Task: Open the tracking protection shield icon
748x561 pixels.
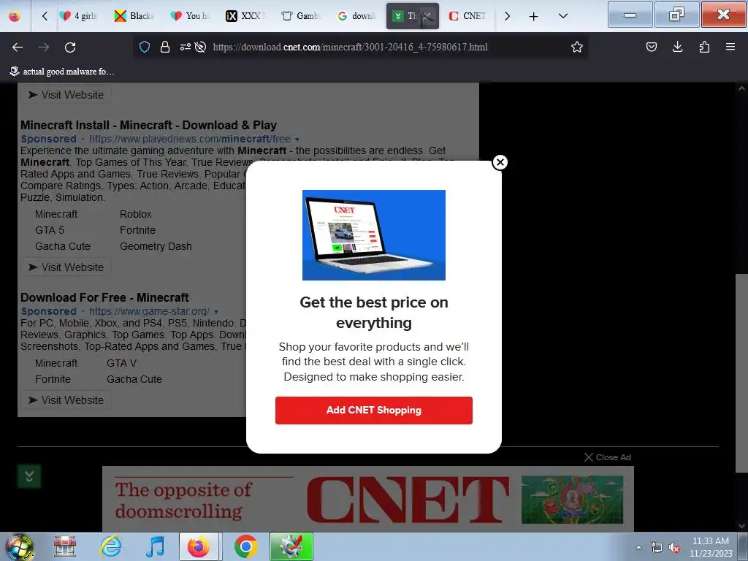Action: 145,47
